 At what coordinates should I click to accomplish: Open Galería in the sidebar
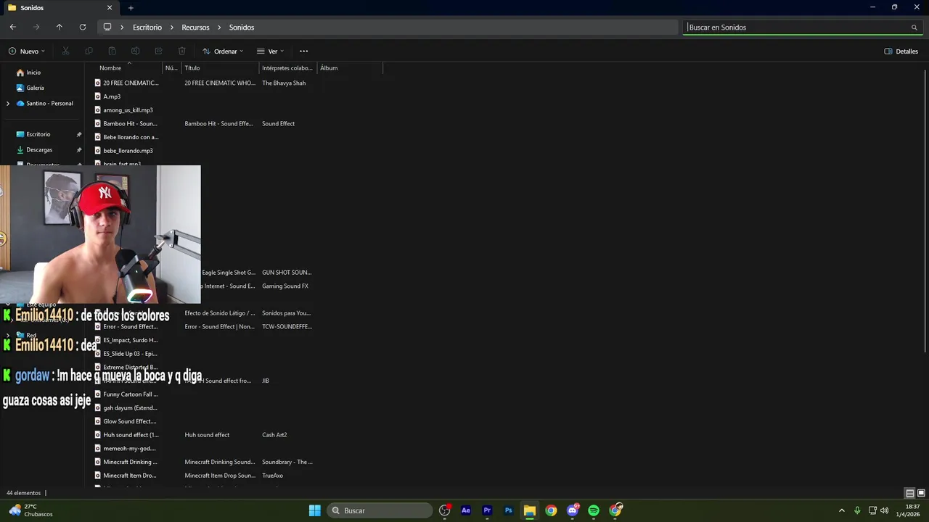(35, 88)
